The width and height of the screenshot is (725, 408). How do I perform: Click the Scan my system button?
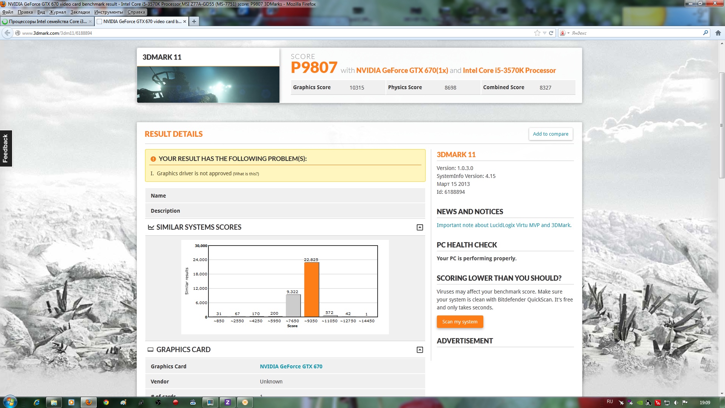460,322
